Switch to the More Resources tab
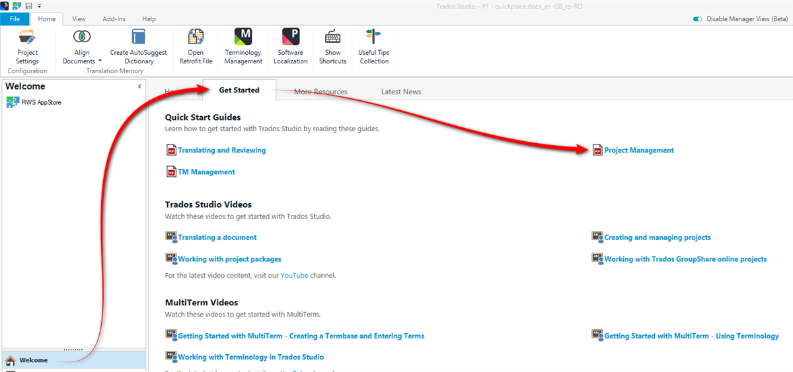This screenshot has width=793, height=372. pyautogui.click(x=321, y=92)
